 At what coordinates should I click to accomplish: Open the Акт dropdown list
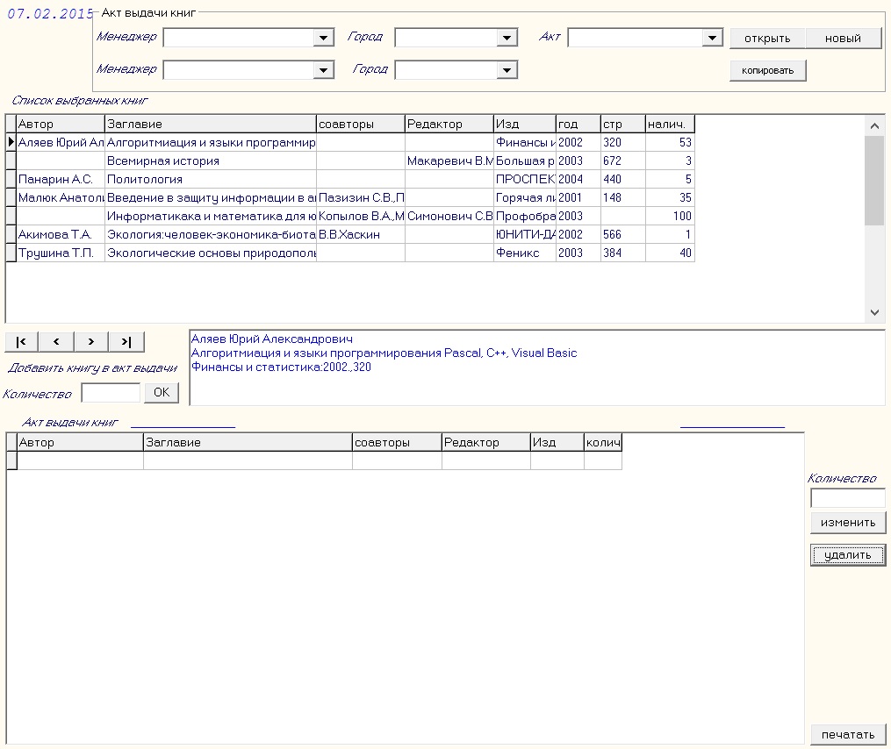tap(712, 38)
